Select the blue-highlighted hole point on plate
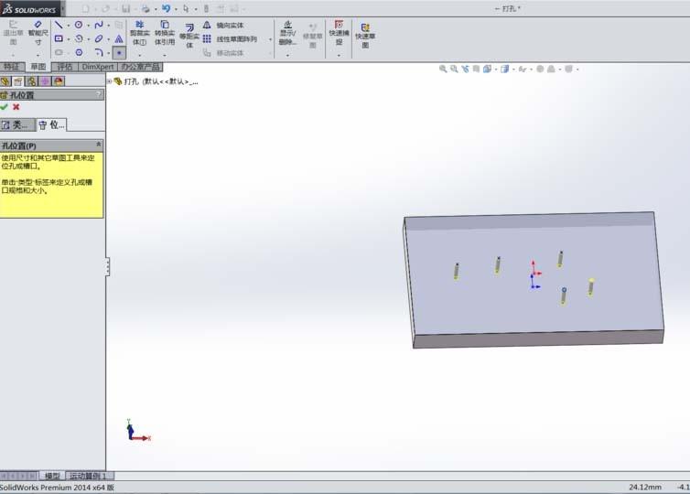This screenshot has width=690, height=494. pyautogui.click(x=564, y=290)
